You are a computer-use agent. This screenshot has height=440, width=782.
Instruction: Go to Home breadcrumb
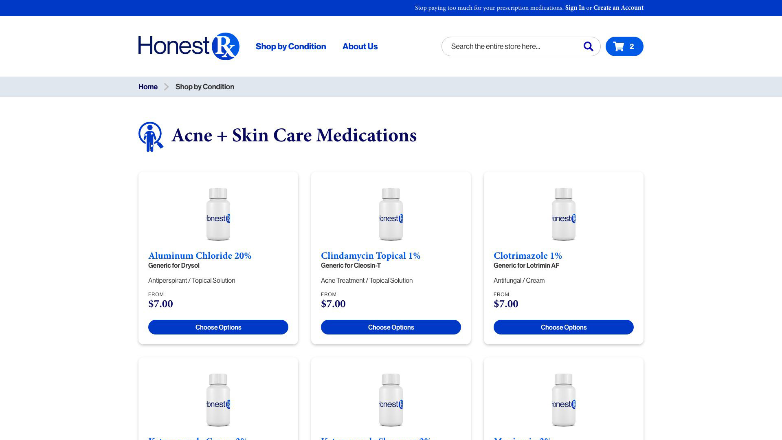148,87
